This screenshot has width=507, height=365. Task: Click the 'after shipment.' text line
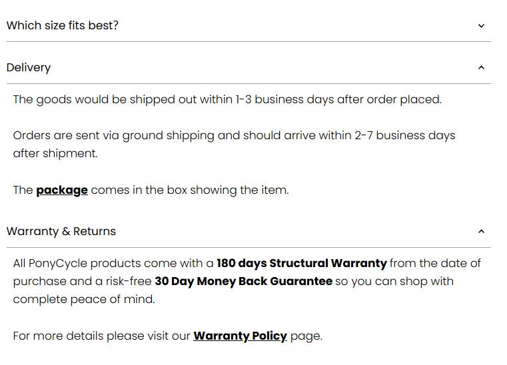[55, 154]
